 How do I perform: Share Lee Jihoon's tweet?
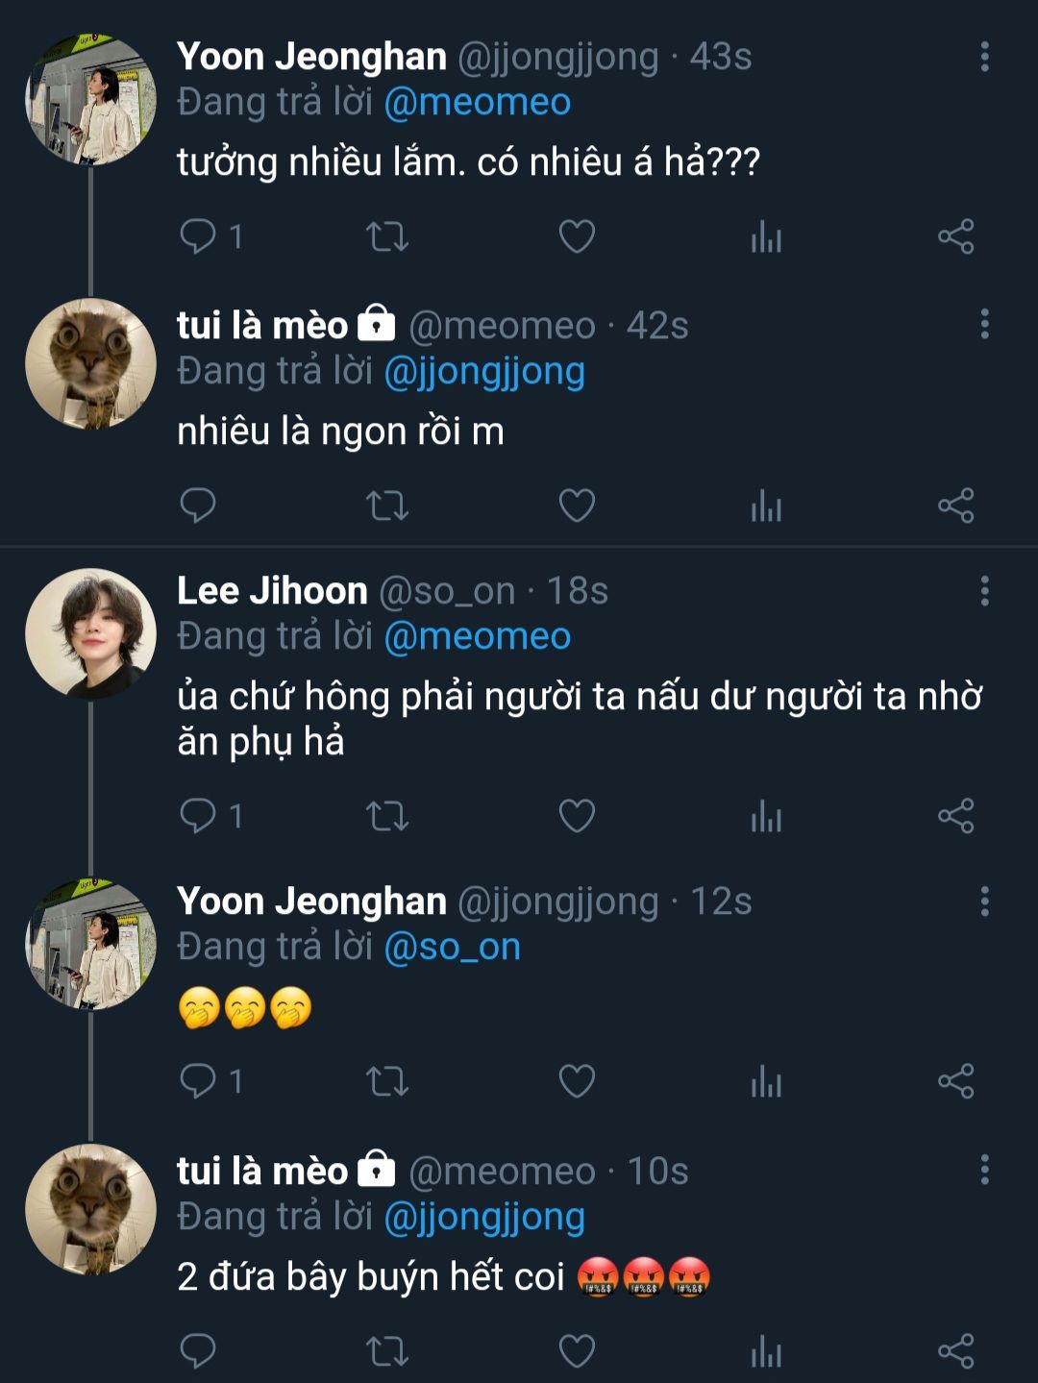coord(955,816)
